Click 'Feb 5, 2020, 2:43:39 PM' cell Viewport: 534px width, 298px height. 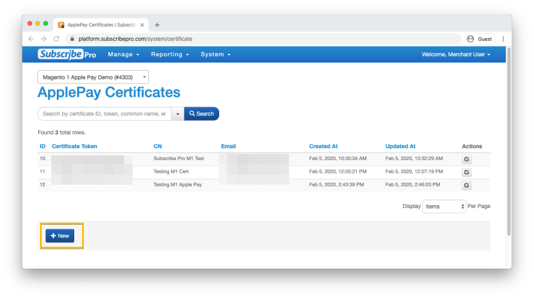click(x=336, y=185)
